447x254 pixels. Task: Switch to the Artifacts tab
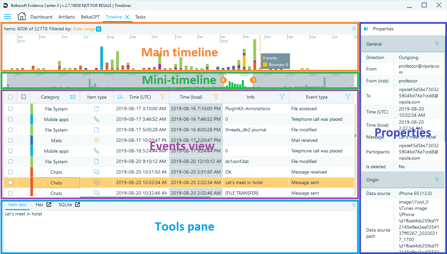[x=67, y=17]
